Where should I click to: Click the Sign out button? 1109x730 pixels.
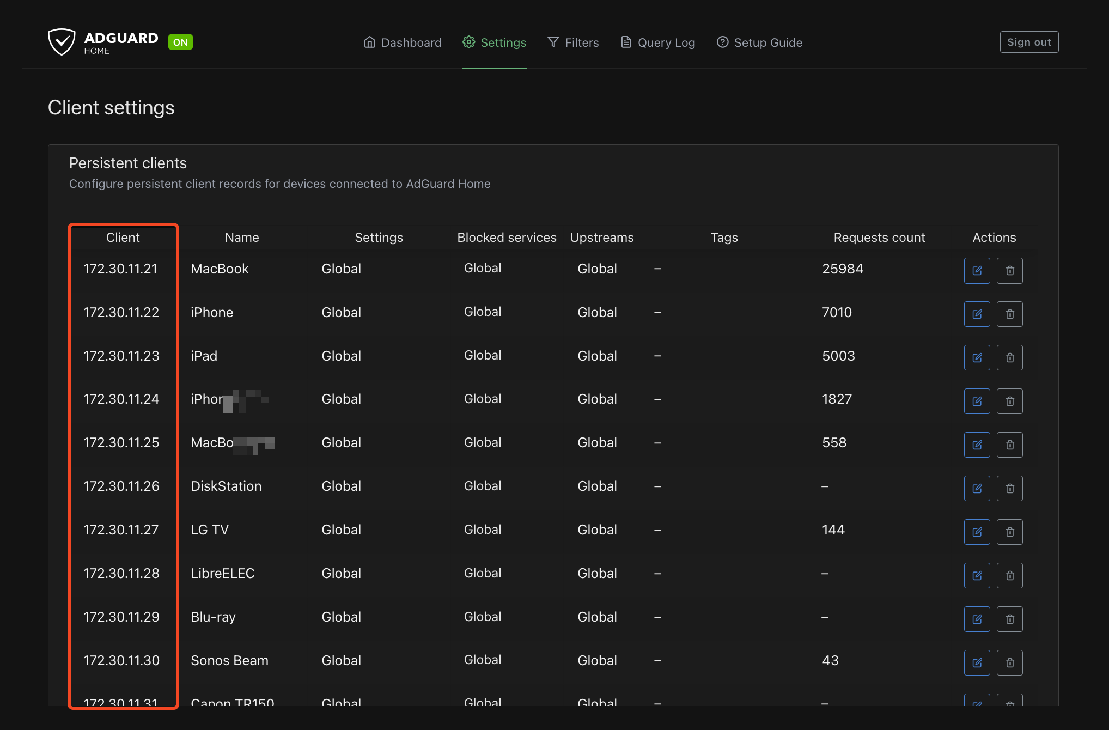1028,42
